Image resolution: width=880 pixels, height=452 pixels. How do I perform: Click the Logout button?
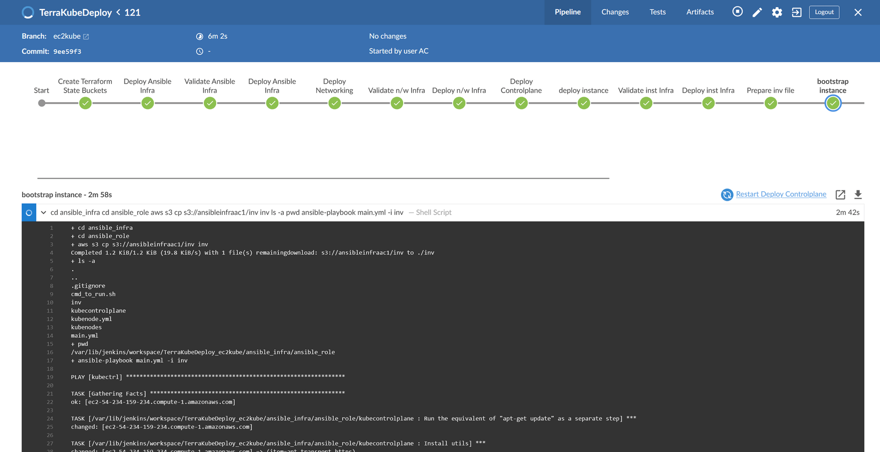pos(824,12)
